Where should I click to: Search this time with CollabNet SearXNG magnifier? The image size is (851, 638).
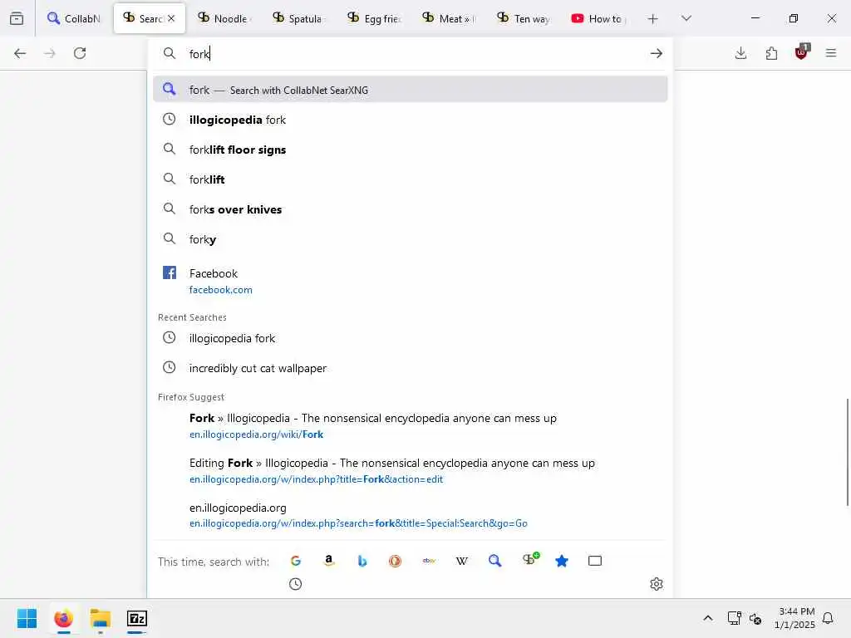495,561
